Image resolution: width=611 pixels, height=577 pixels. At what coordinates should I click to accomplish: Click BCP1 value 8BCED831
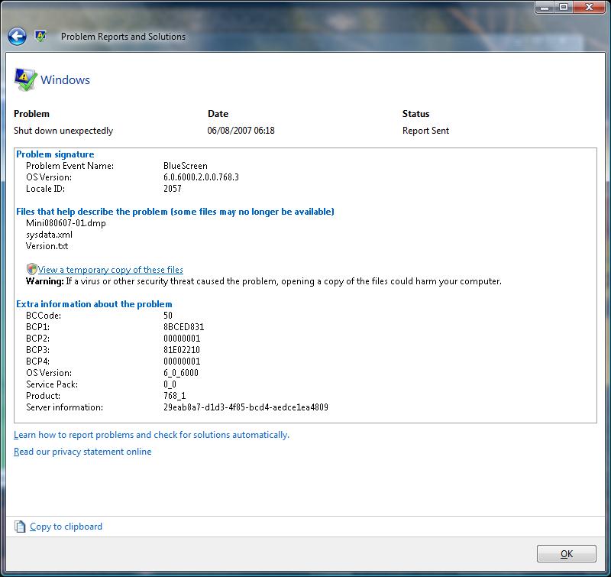(183, 326)
